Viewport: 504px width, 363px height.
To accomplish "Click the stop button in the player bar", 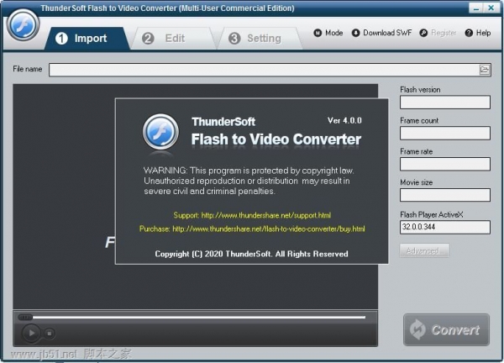I will point(50,334).
